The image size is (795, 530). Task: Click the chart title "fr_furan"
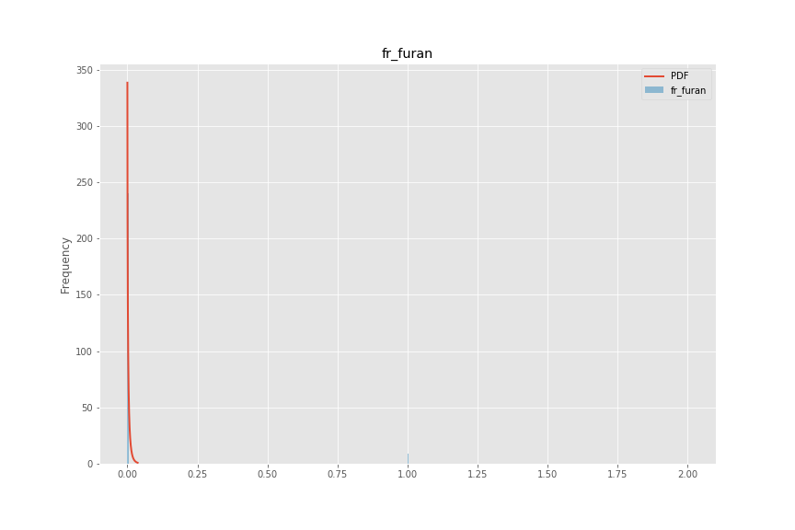407,54
